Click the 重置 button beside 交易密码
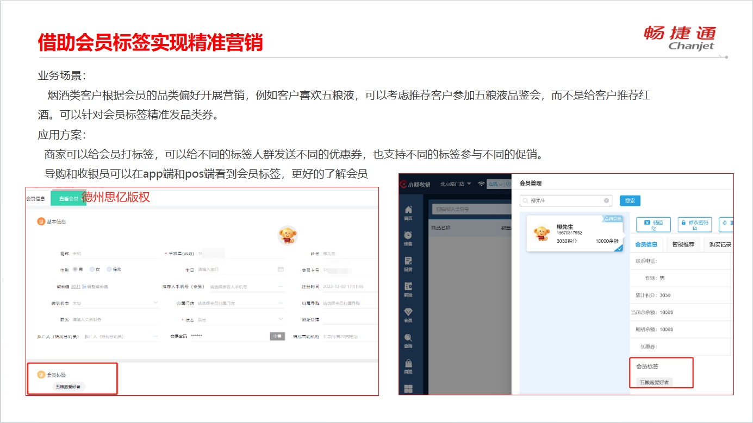Screen dimensions: 753x423 [277, 336]
